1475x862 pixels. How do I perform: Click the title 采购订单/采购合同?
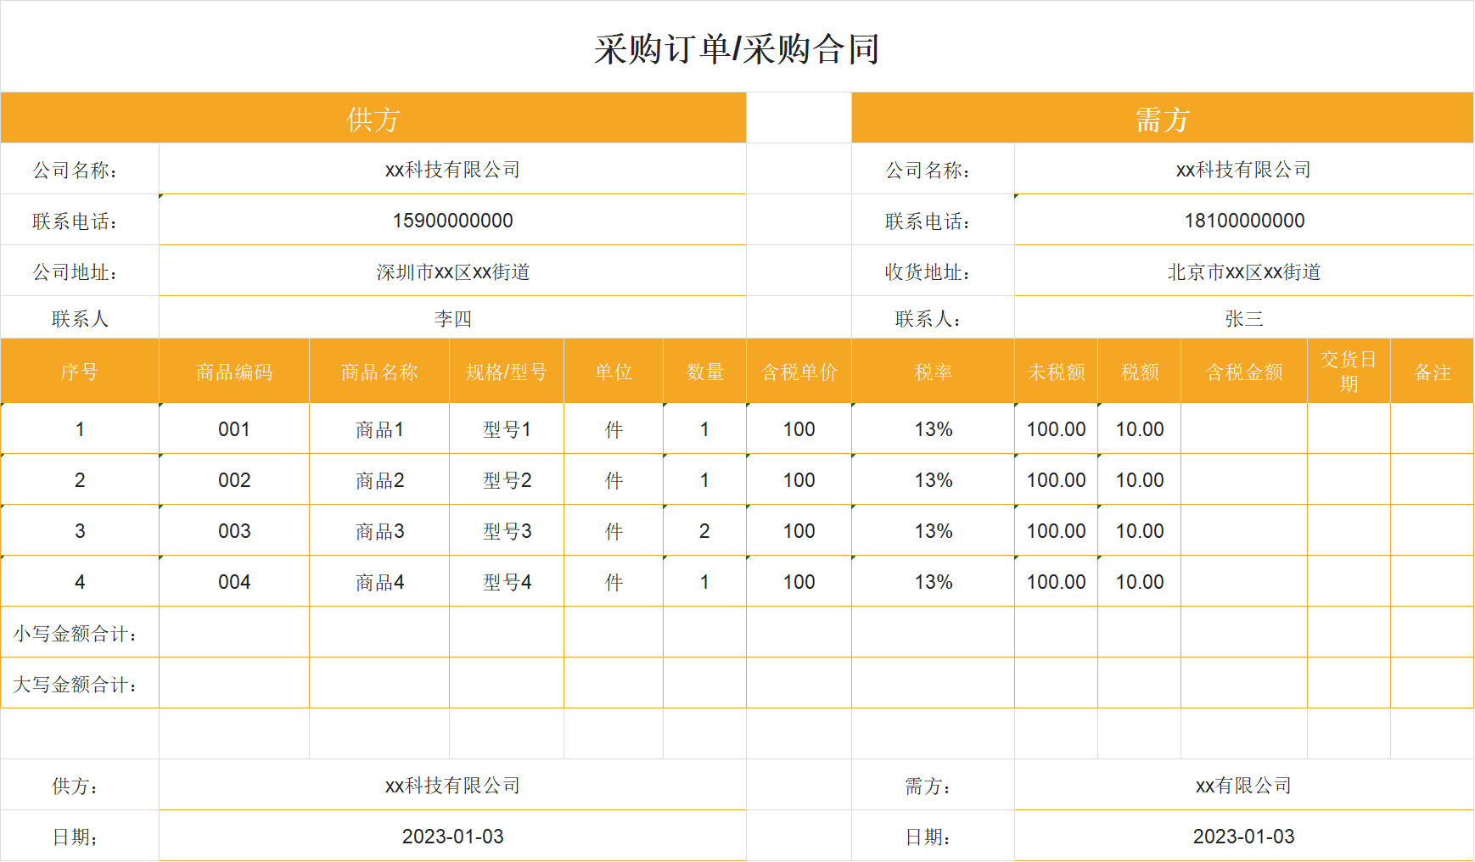[737, 49]
